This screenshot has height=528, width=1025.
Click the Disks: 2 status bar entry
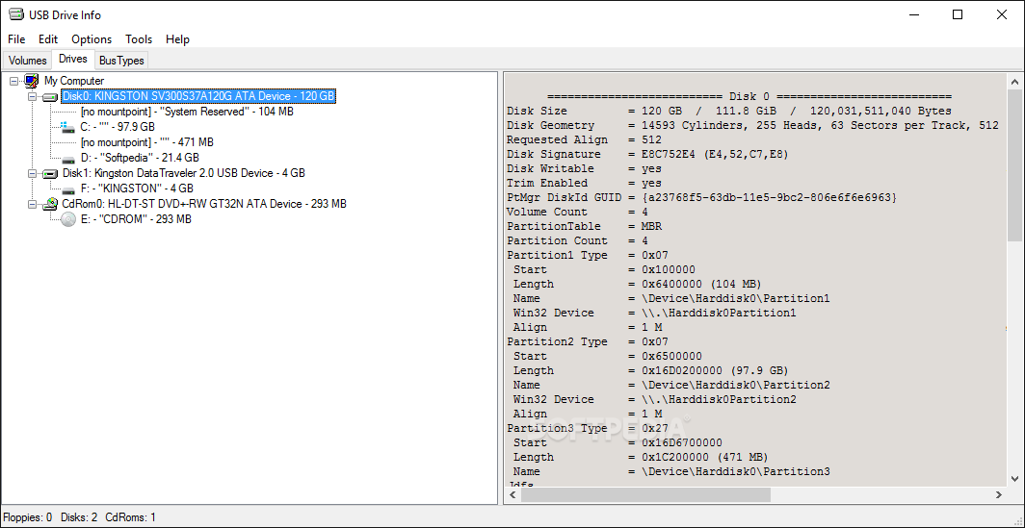(x=79, y=517)
